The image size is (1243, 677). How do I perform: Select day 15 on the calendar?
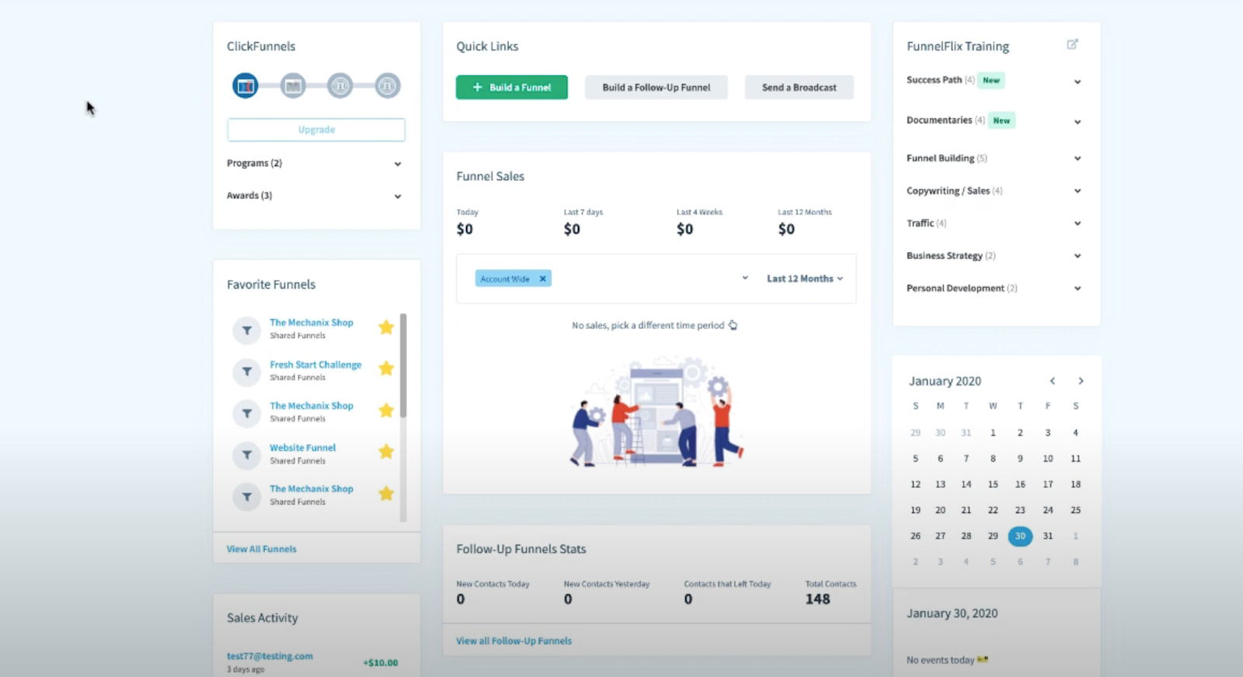click(x=993, y=484)
